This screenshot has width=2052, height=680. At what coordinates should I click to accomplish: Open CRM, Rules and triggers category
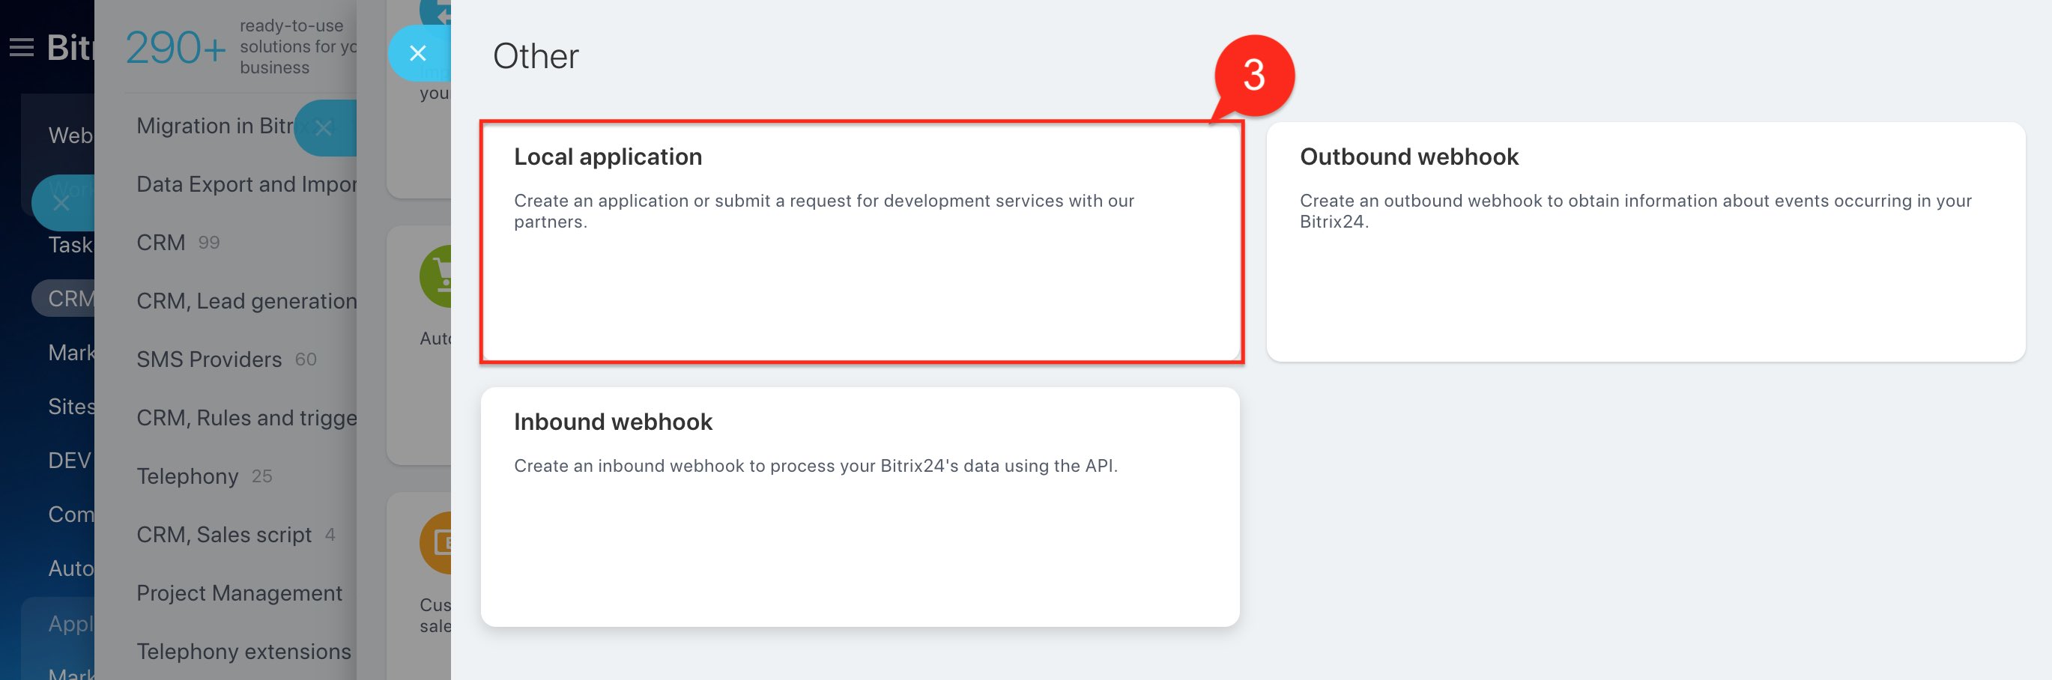tap(246, 417)
